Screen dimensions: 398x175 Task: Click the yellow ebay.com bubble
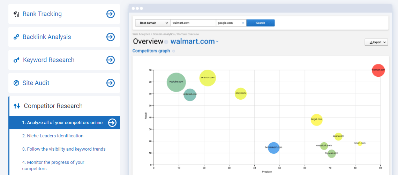[x=241, y=93]
